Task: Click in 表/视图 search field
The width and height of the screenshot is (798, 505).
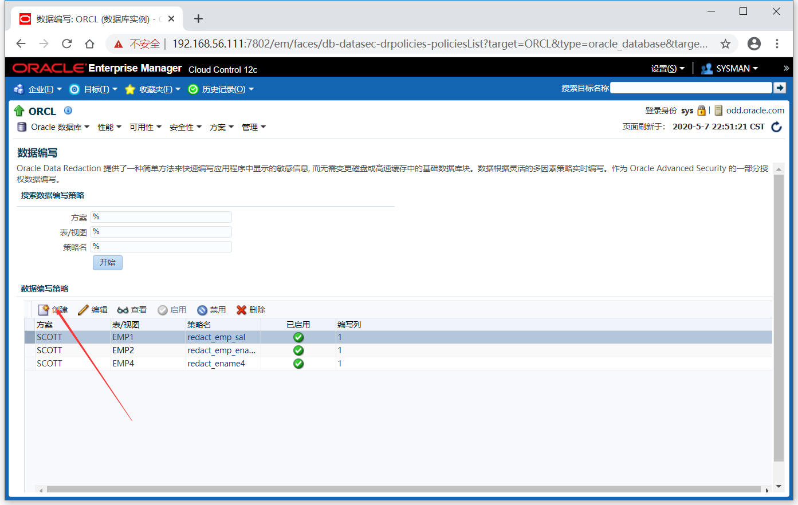Action: click(161, 232)
